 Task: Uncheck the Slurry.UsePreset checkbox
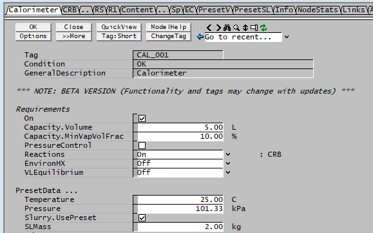(142, 218)
